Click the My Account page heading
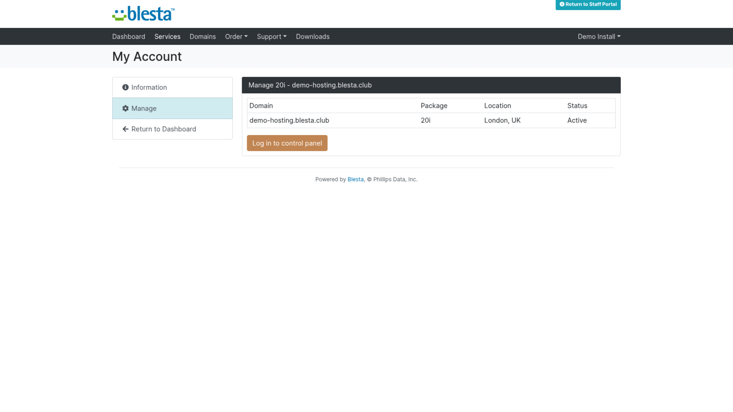Screen dimensions: 733x412 pos(147,56)
